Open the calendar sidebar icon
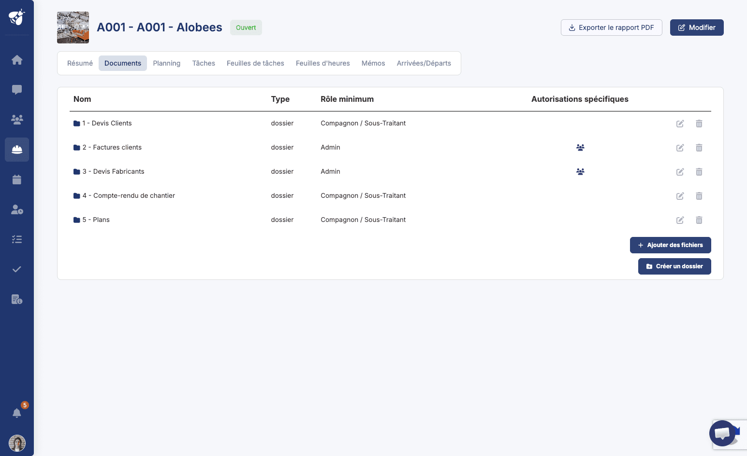The image size is (747, 456). pos(17,180)
